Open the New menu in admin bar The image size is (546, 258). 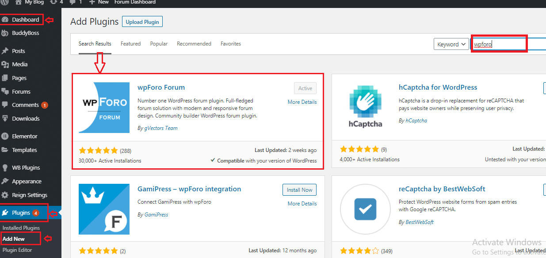point(99,2)
